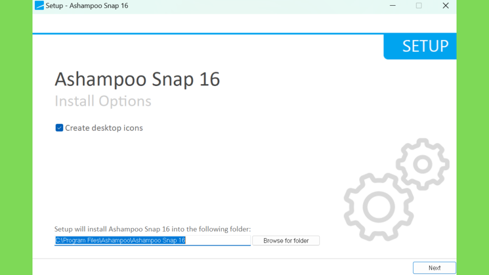The height and width of the screenshot is (275, 489).
Task: Click the disabled maximize button in the title bar
Action: click(x=419, y=6)
